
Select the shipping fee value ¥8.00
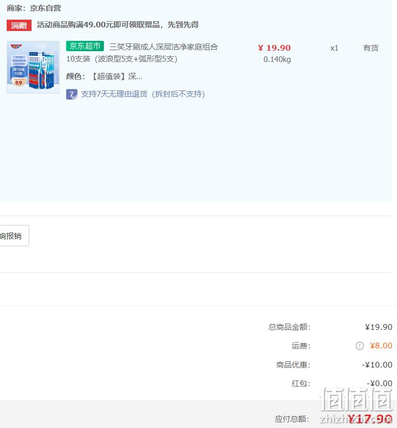pyautogui.click(x=381, y=346)
